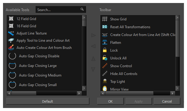Click the Mirror View icon

tap(105, 88)
